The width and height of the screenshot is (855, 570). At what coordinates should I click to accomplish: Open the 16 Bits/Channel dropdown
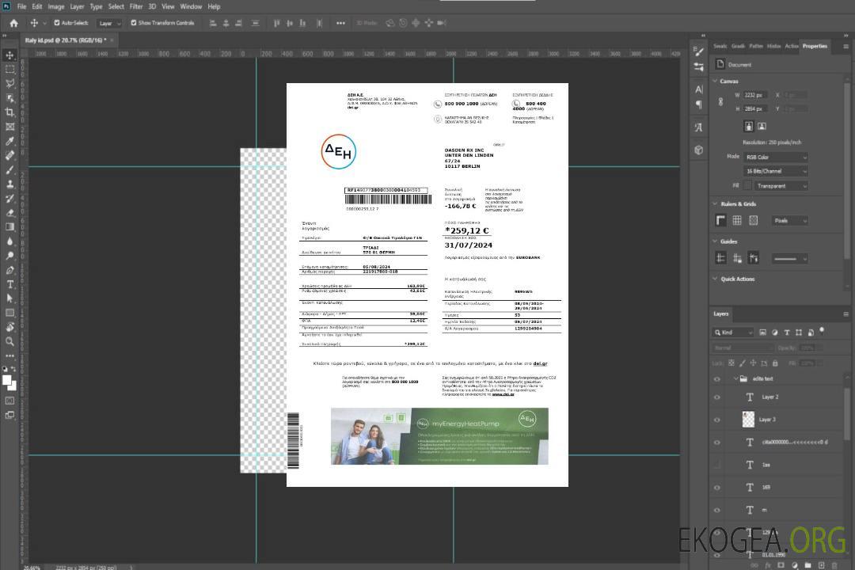(777, 171)
